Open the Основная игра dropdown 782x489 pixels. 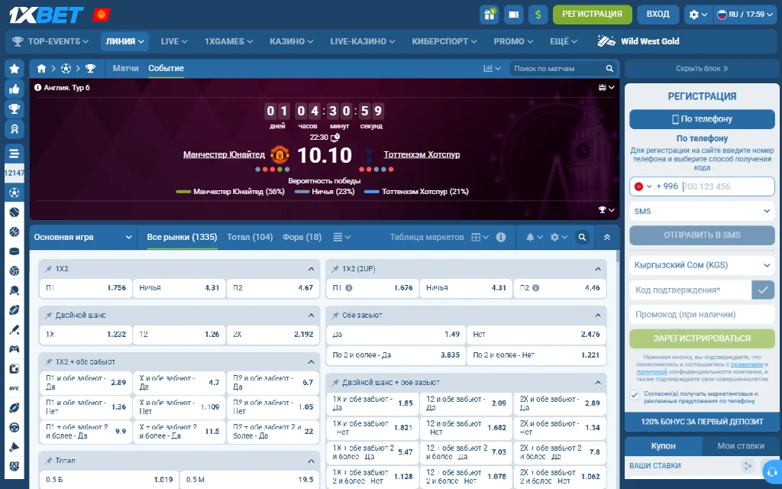click(x=82, y=237)
